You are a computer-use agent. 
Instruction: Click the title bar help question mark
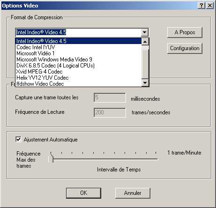(201, 6)
